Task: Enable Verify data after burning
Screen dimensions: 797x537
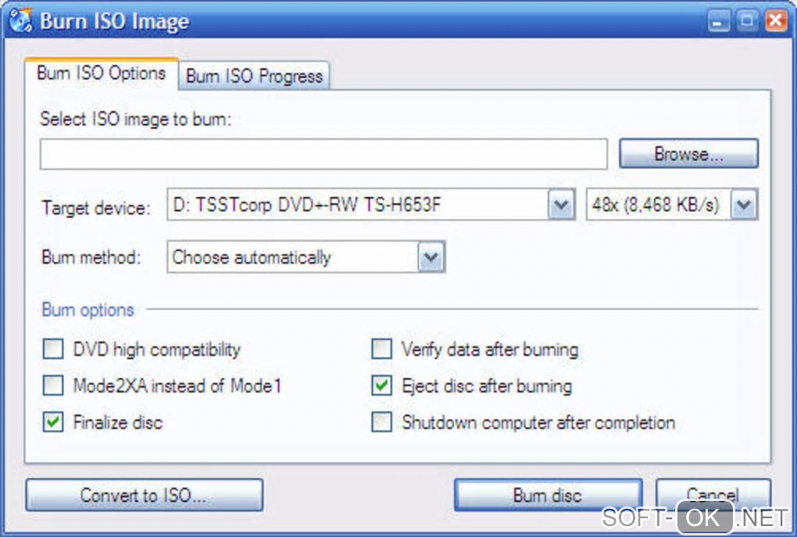Action: click(x=381, y=349)
